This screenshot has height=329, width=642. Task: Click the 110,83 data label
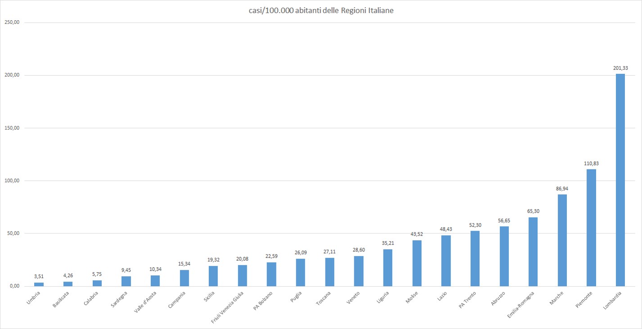coord(591,164)
